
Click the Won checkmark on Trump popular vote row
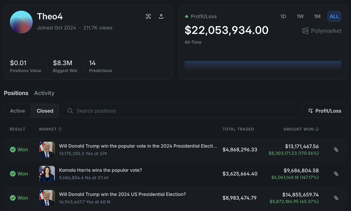click(13, 150)
